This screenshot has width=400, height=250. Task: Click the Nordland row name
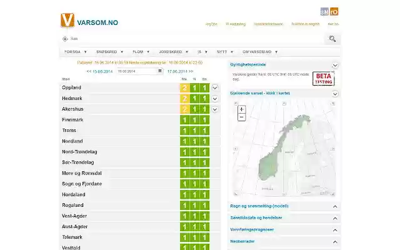click(72, 141)
